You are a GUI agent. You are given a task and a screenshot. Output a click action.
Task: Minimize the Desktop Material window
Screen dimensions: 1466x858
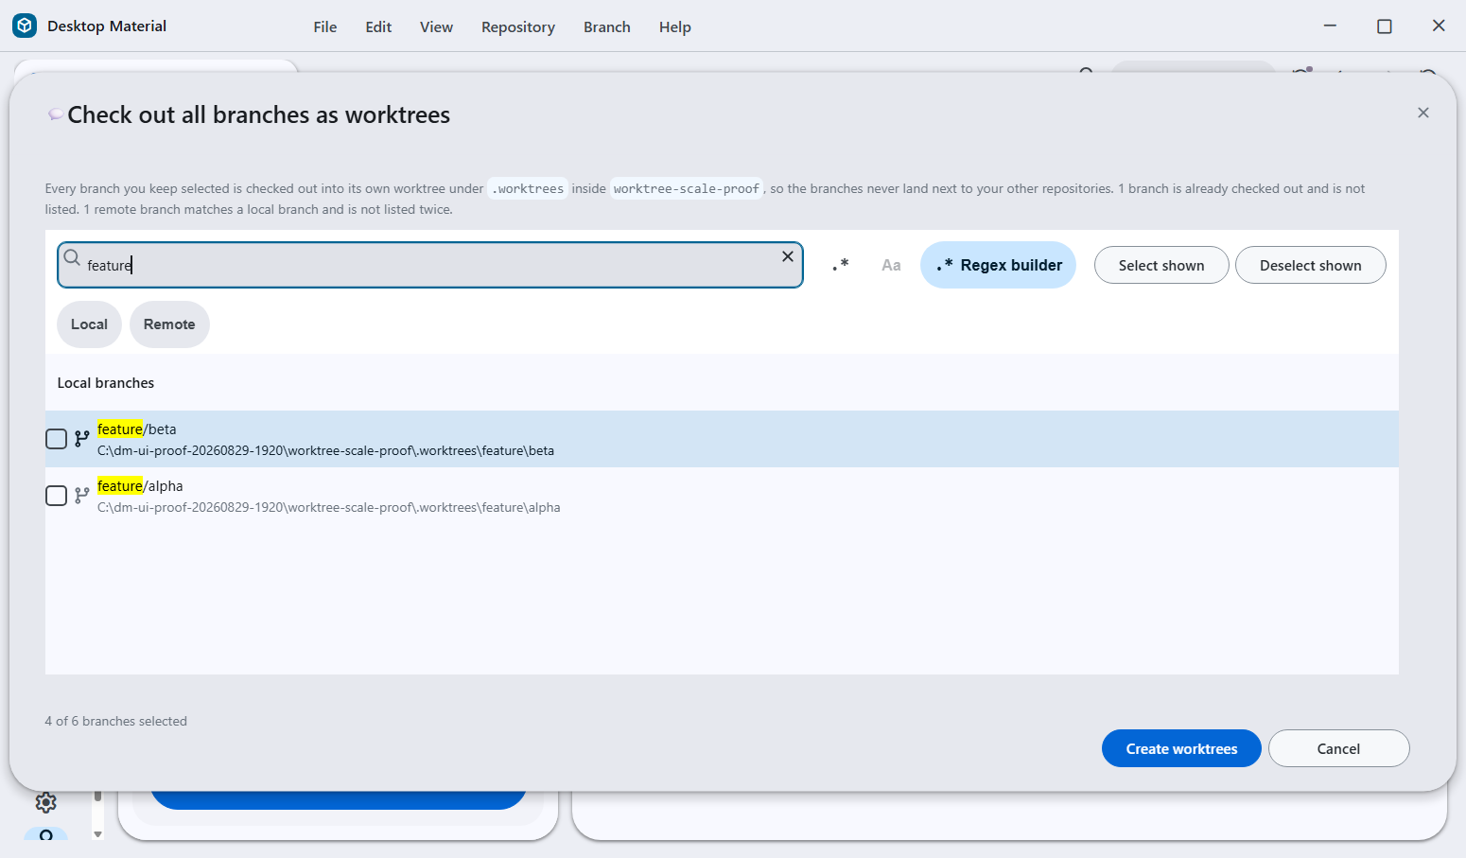tap(1330, 26)
